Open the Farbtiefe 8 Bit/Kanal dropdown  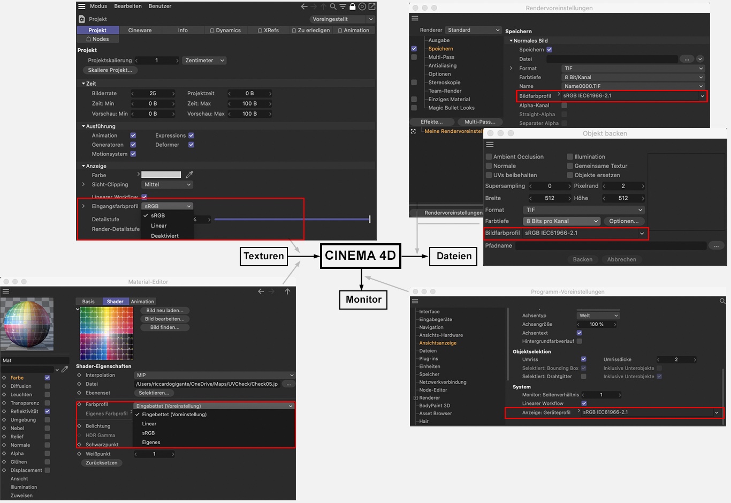point(633,77)
